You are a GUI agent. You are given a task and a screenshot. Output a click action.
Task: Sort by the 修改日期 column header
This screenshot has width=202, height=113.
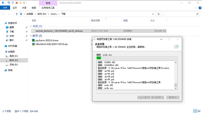tap(95, 20)
